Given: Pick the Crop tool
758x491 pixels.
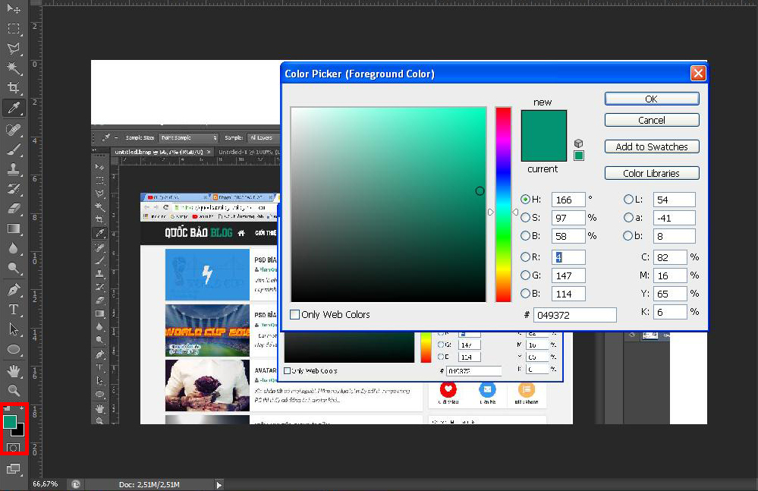Looking at the screenshot, I should pos(14,87).
